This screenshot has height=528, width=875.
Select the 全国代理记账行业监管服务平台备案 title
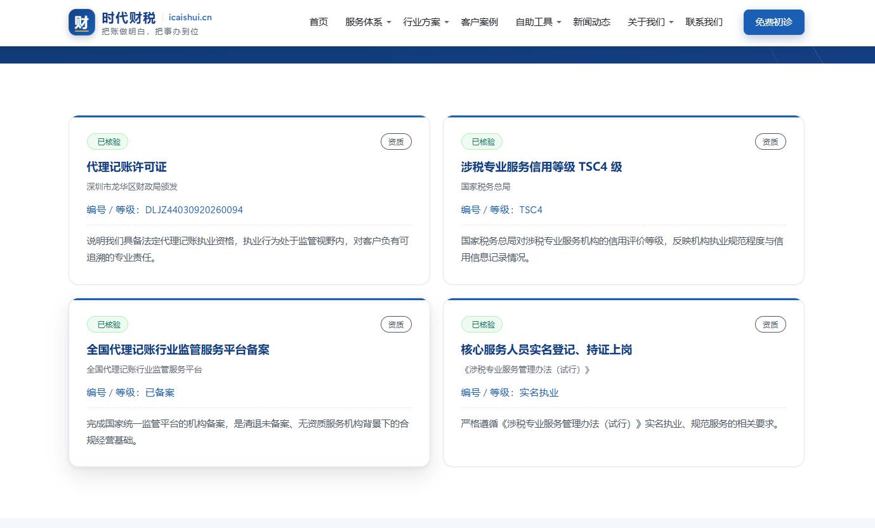(x=178, y=350)
